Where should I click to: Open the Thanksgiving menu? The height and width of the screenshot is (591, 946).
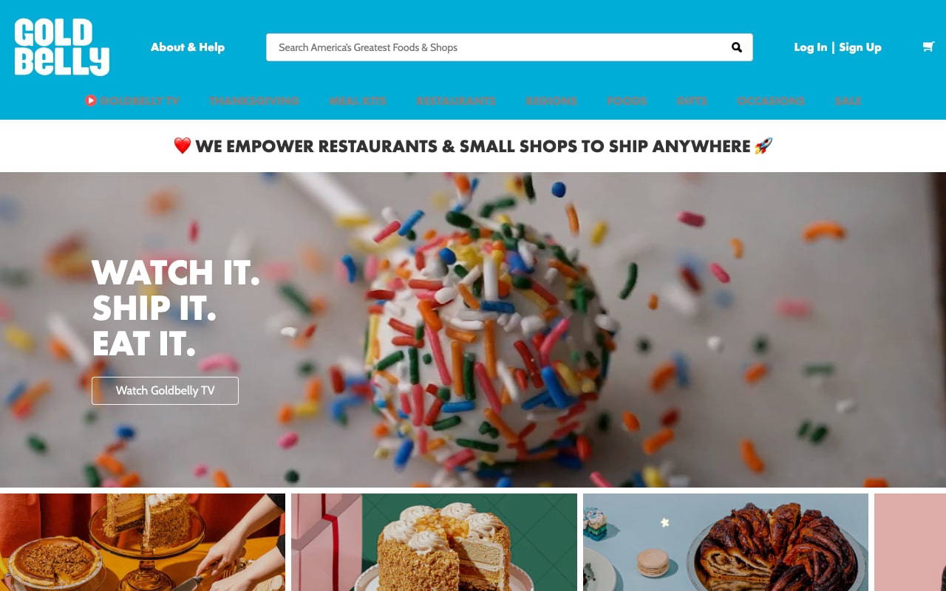[x=254, y=100]
